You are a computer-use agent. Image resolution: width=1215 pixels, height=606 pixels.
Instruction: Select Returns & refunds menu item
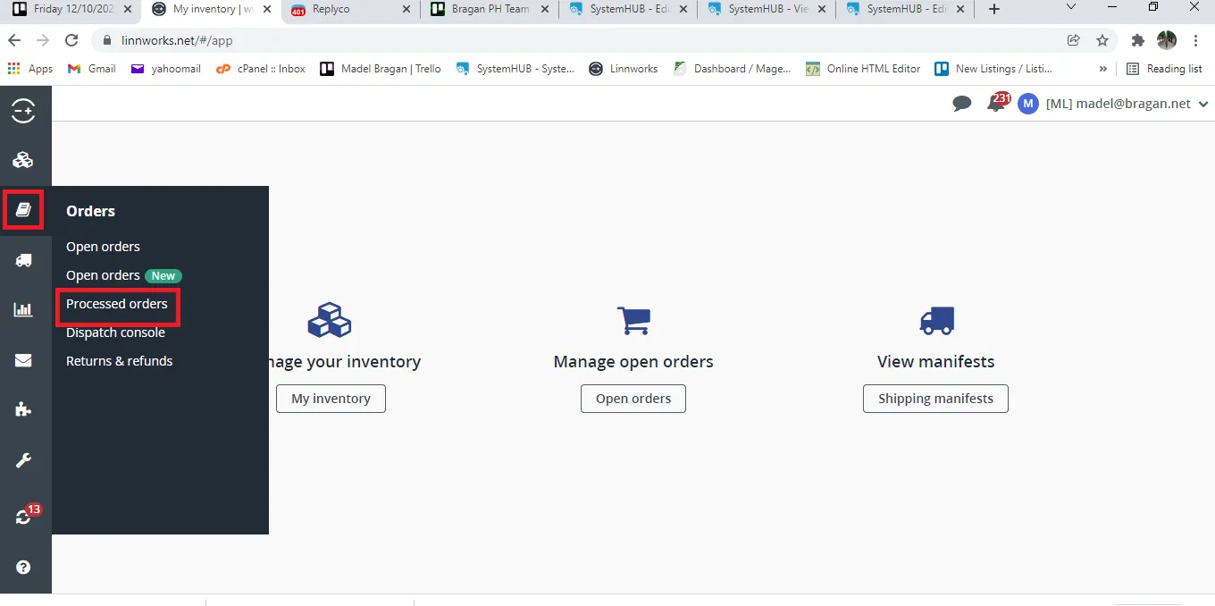coord(120,361)
